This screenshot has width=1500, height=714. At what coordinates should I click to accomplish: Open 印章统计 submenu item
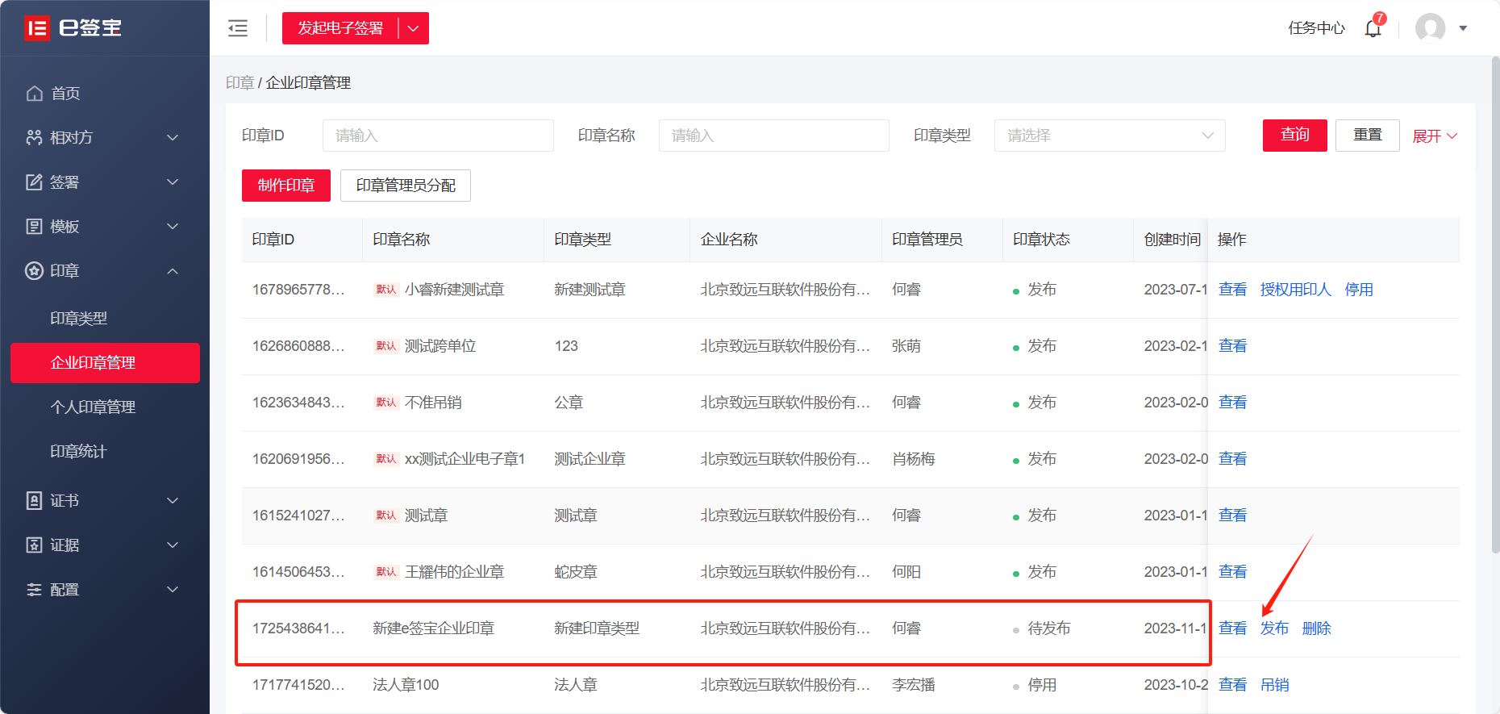pos(78,452)
